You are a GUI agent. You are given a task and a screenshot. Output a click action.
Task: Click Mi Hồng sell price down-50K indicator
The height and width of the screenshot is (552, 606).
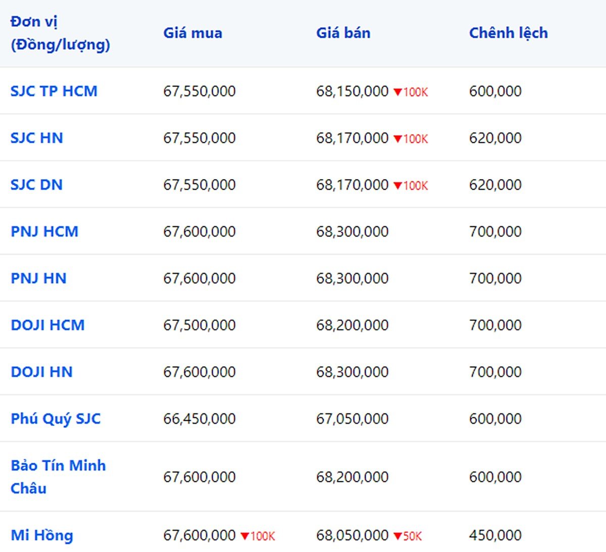[x=408, y=536]
